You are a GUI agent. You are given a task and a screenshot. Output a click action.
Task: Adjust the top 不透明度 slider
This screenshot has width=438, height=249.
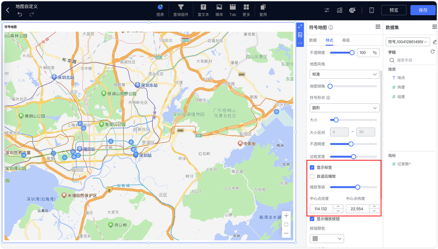352,53
